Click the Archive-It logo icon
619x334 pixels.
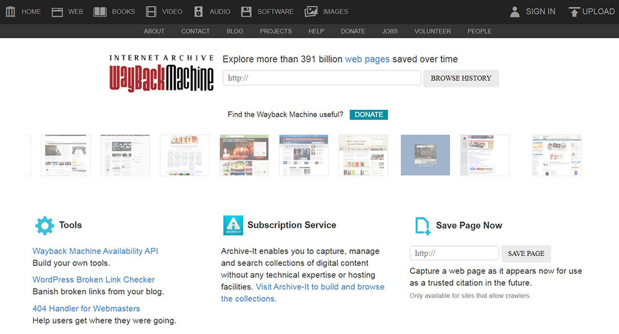point(233,226)
